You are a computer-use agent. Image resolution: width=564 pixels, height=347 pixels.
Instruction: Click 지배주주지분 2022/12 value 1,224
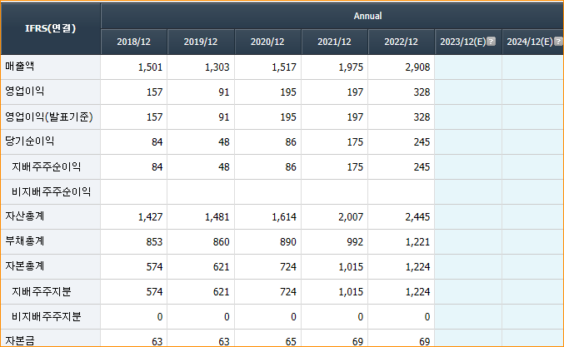pyautogui.click(x=417, y=292)
